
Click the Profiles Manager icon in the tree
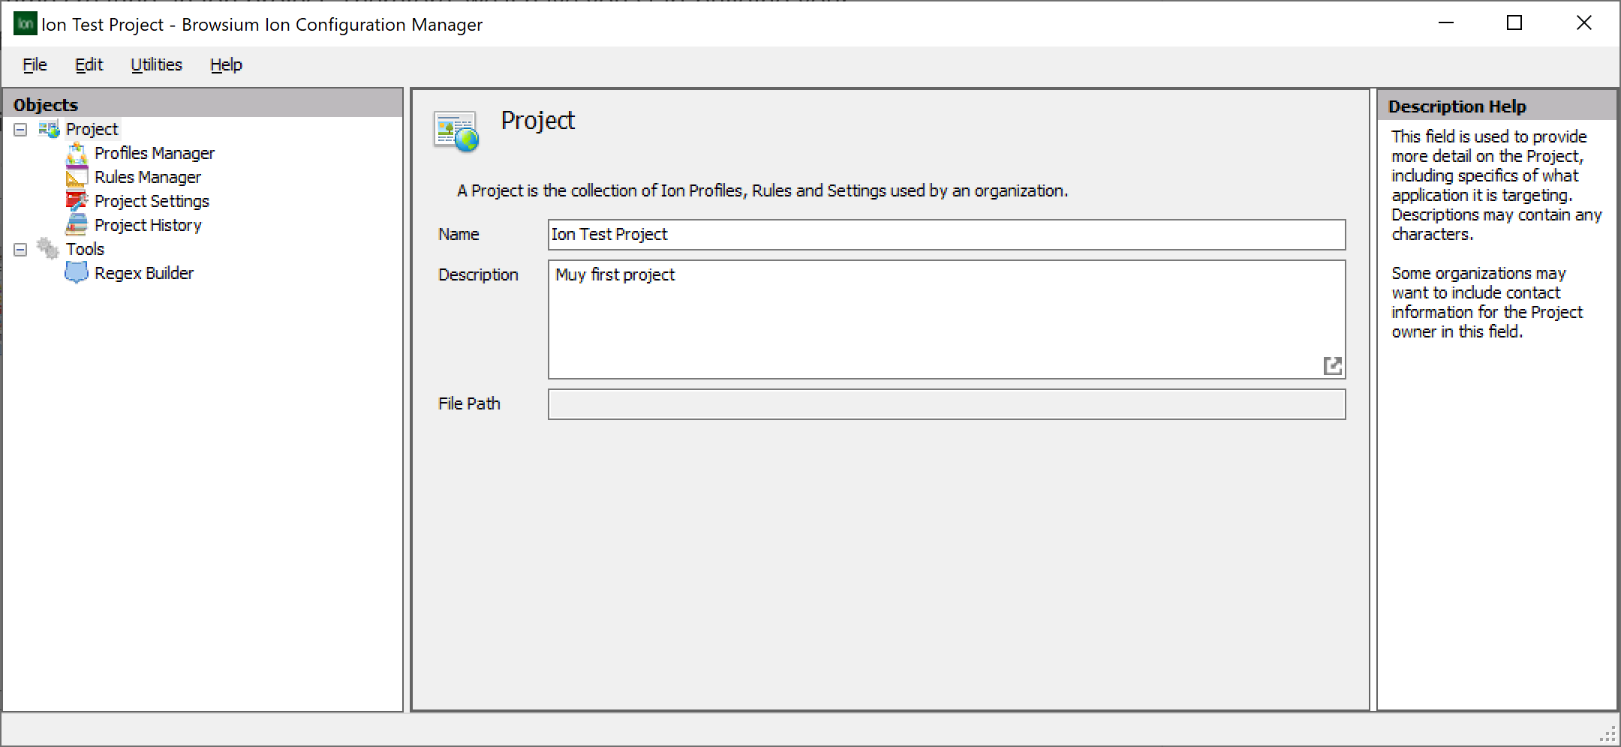point(77,153)
